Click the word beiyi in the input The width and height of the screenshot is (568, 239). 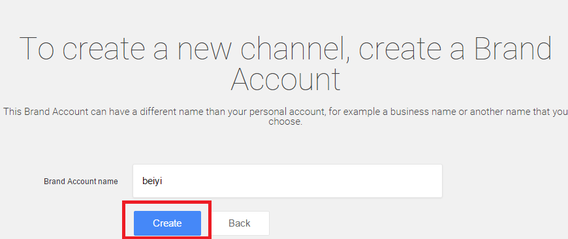pyautogui.click(x=152, y=181)
